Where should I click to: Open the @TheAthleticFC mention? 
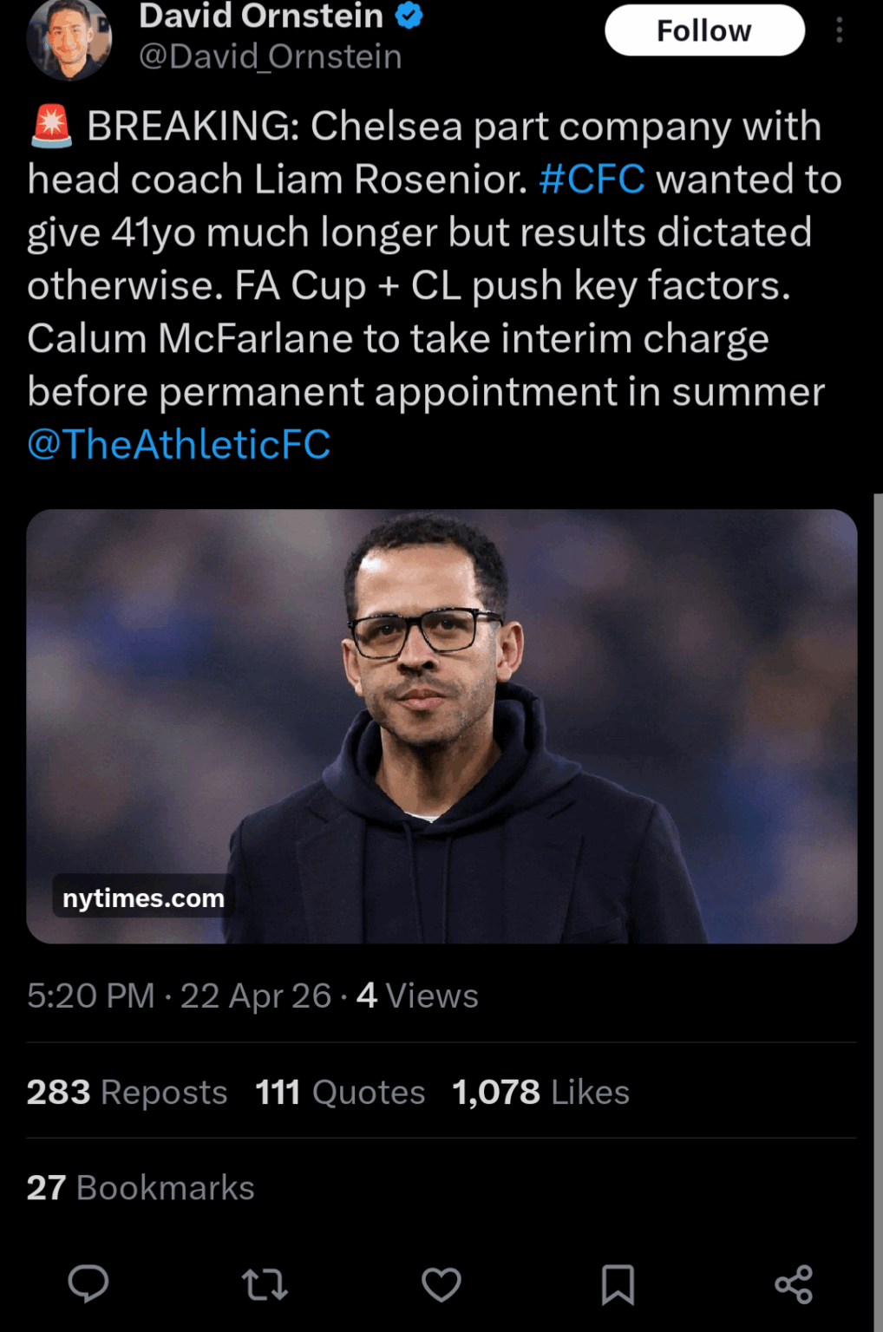179,444
